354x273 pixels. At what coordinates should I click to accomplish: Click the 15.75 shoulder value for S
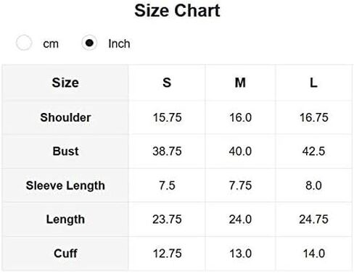tap(167, 117)
